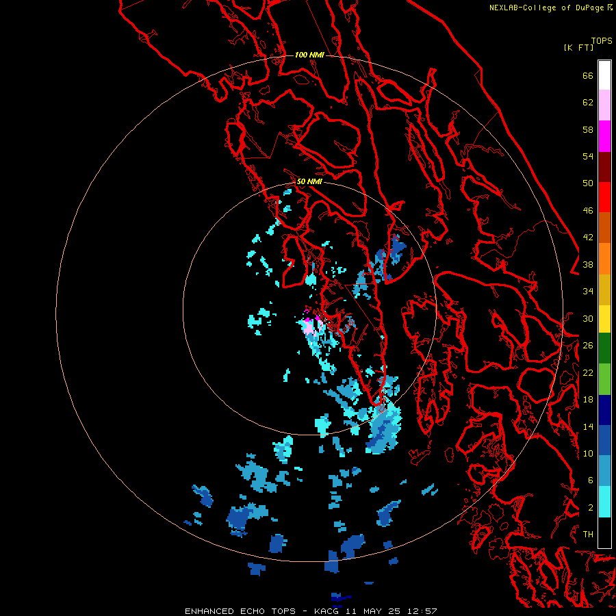
Task: Click the ENHANCED ECHO TOPS caption
Action: tap(240, 611)
